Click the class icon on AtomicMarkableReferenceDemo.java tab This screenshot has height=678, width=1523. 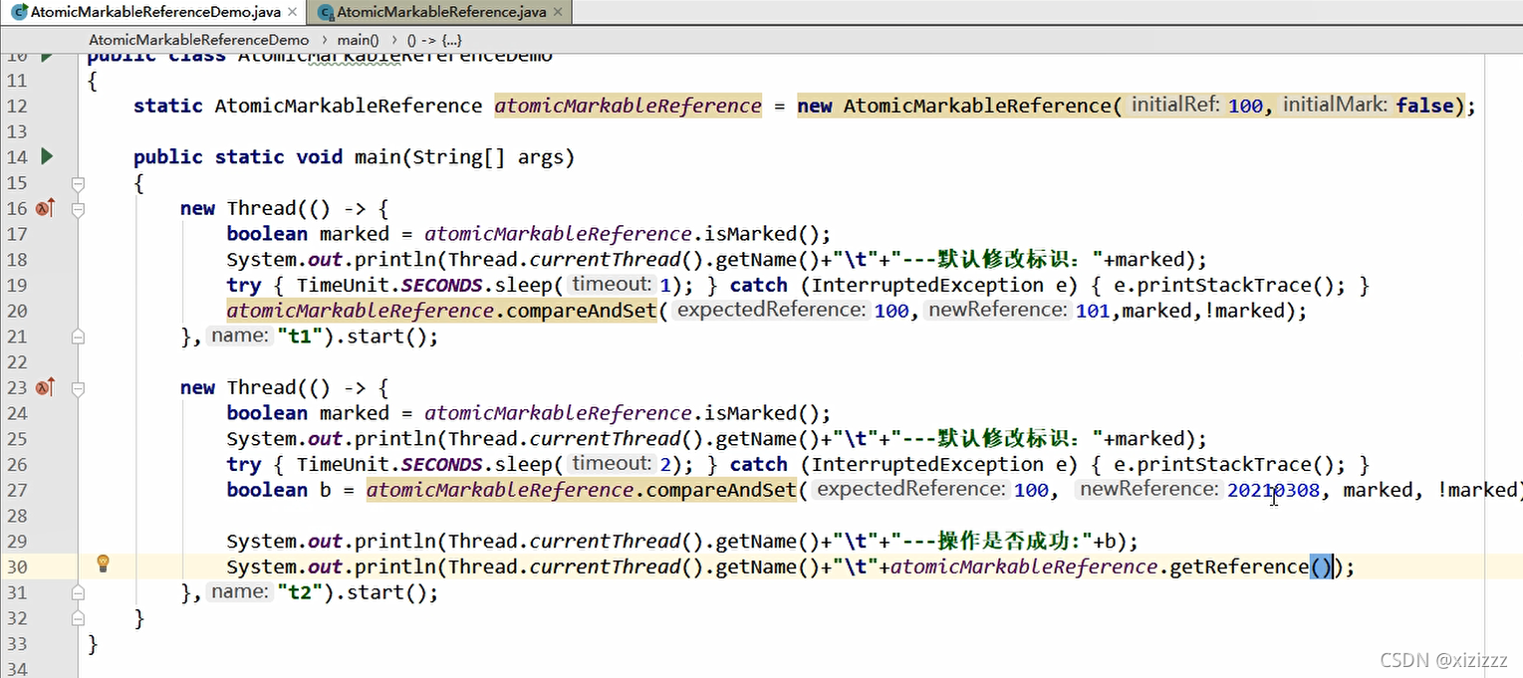[18, 13]
